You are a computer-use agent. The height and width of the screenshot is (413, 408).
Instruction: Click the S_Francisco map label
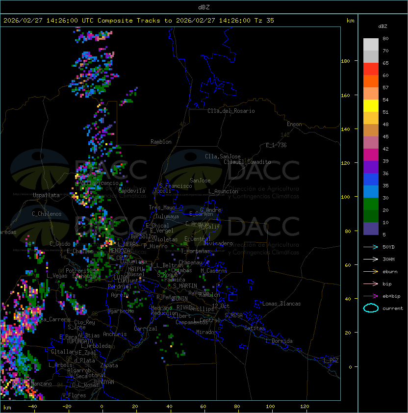tap(176, 186)
